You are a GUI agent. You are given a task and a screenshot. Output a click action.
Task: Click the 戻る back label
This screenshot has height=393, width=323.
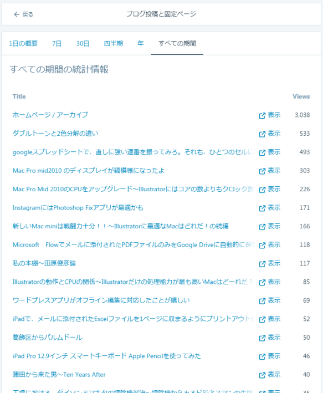pos(28,14)
